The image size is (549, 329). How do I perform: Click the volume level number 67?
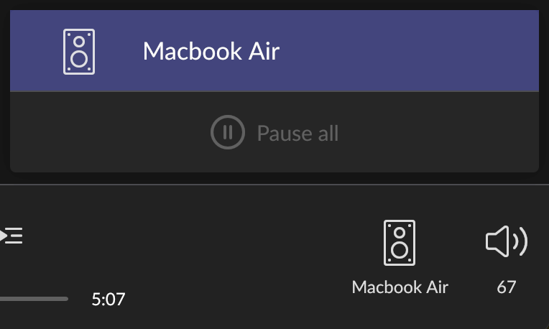[x=507, y=287]
